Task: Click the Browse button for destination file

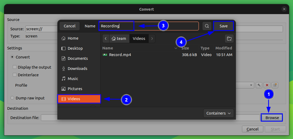Action: tap(272, 118)
